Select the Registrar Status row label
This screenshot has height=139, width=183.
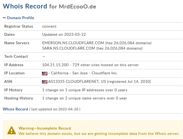tap(18, 26)
